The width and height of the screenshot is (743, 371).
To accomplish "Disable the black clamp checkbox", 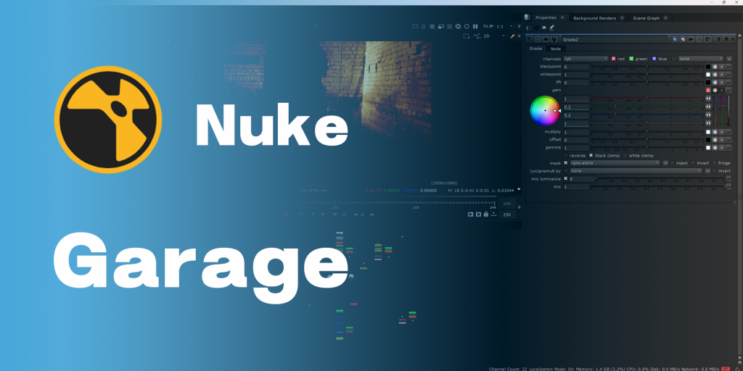I will (591, 155).
